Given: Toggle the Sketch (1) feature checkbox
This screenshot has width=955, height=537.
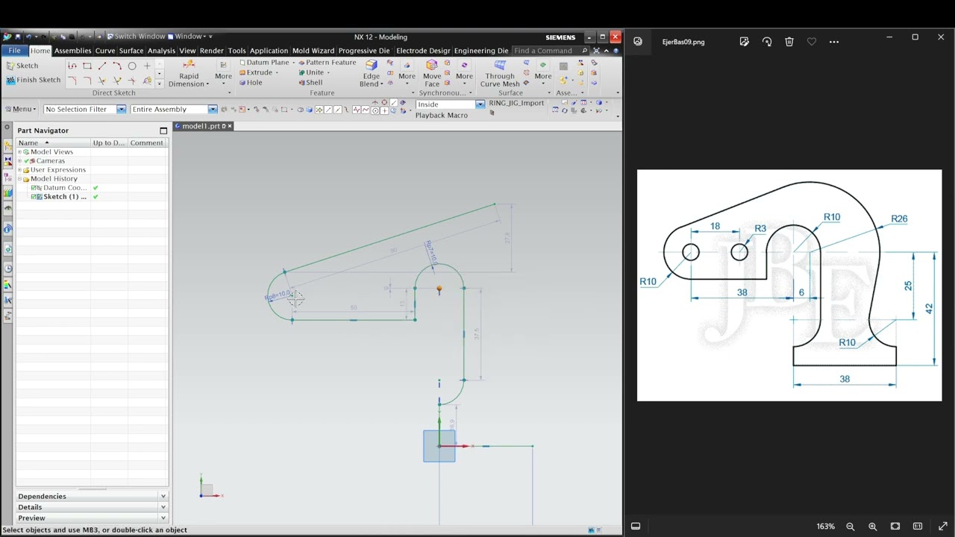Looking at the screenshot, I should point(34,197).
